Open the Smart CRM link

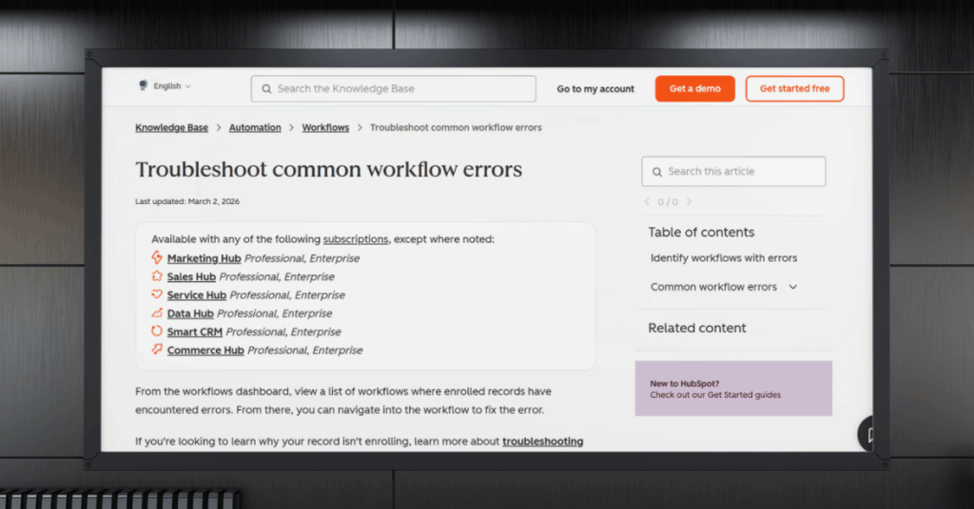tap(194, 332)
